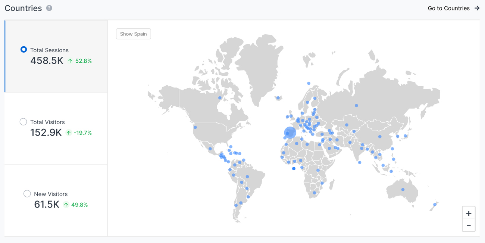485x243 pixels.
Task: Zoom out the map with minus button
Action: coord(469,225)
